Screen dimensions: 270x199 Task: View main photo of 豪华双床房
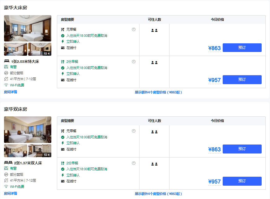(28, 130)
